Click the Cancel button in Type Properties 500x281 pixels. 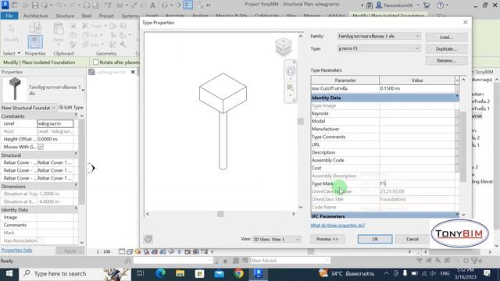tap(412, 239)
